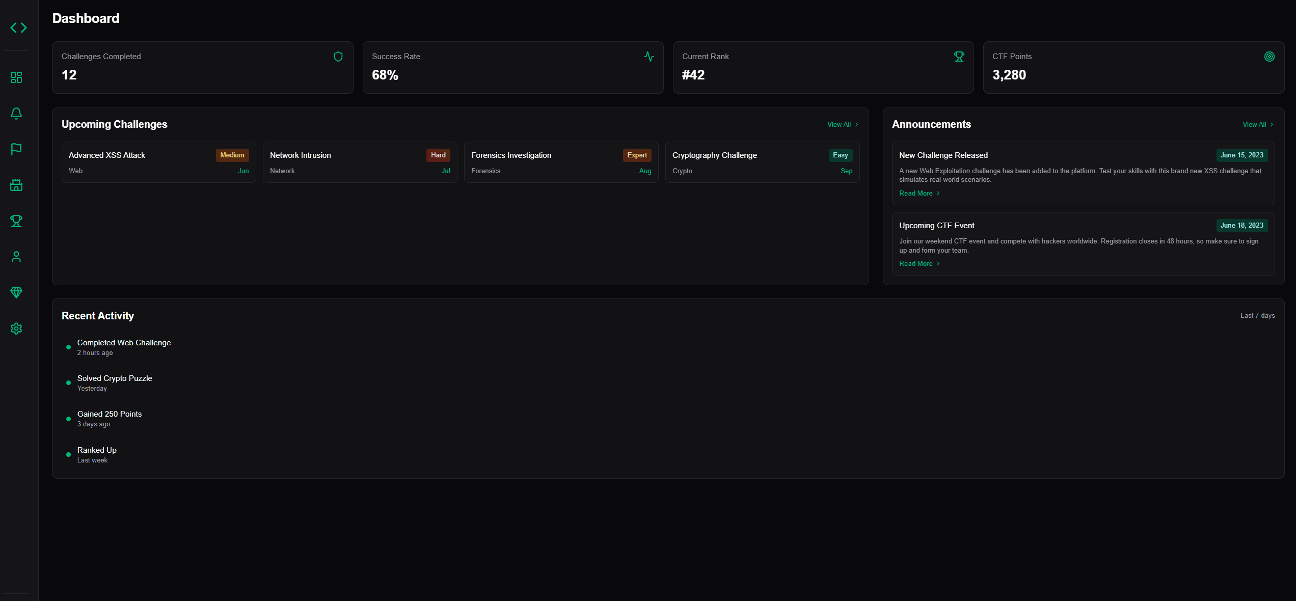Image resolution: width=1296 pixels, height=601 pixels.
Task: Open the dashboard grid icon in sidebar
Action: coord(16,77)
